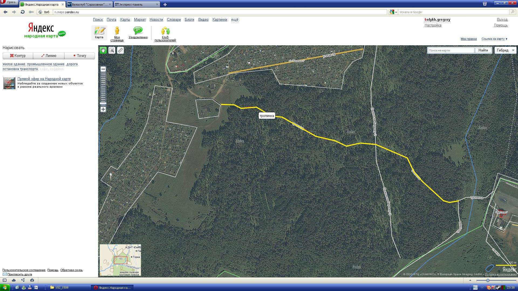Click the тропинка label on map

[267, 116]
